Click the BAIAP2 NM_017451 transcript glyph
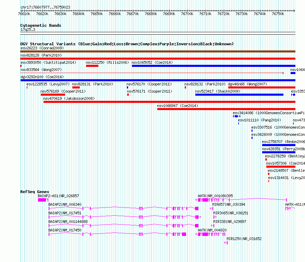The width and height of the screenshot is (305, 262). point(125,217)
